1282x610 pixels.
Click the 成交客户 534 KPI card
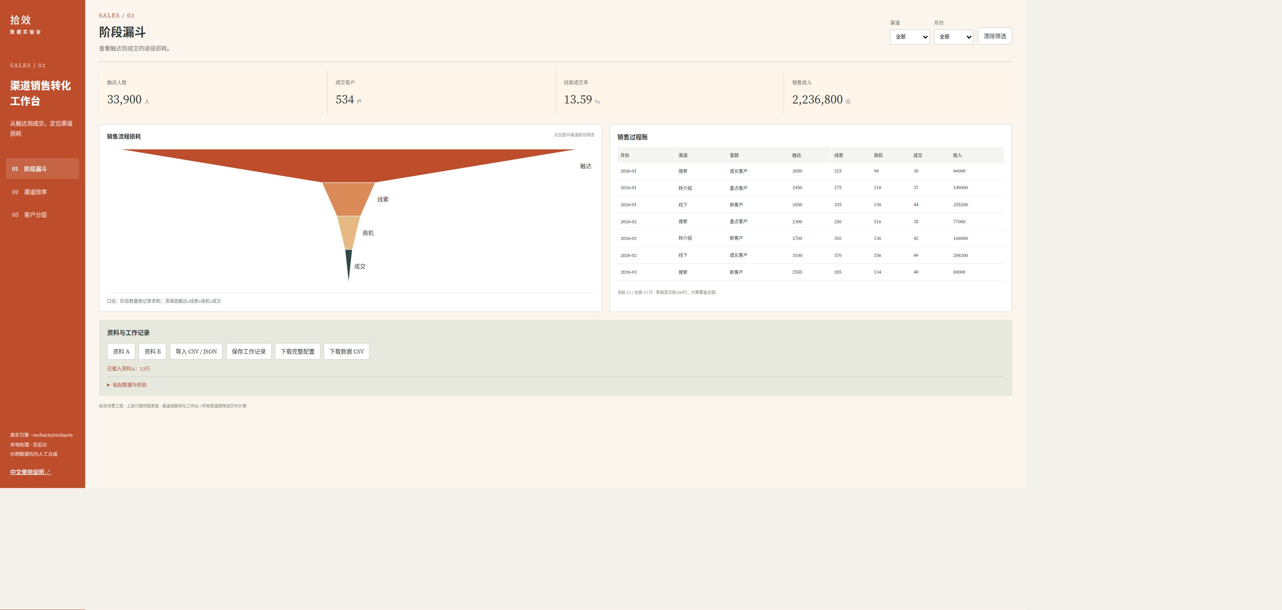pos(441,93)
